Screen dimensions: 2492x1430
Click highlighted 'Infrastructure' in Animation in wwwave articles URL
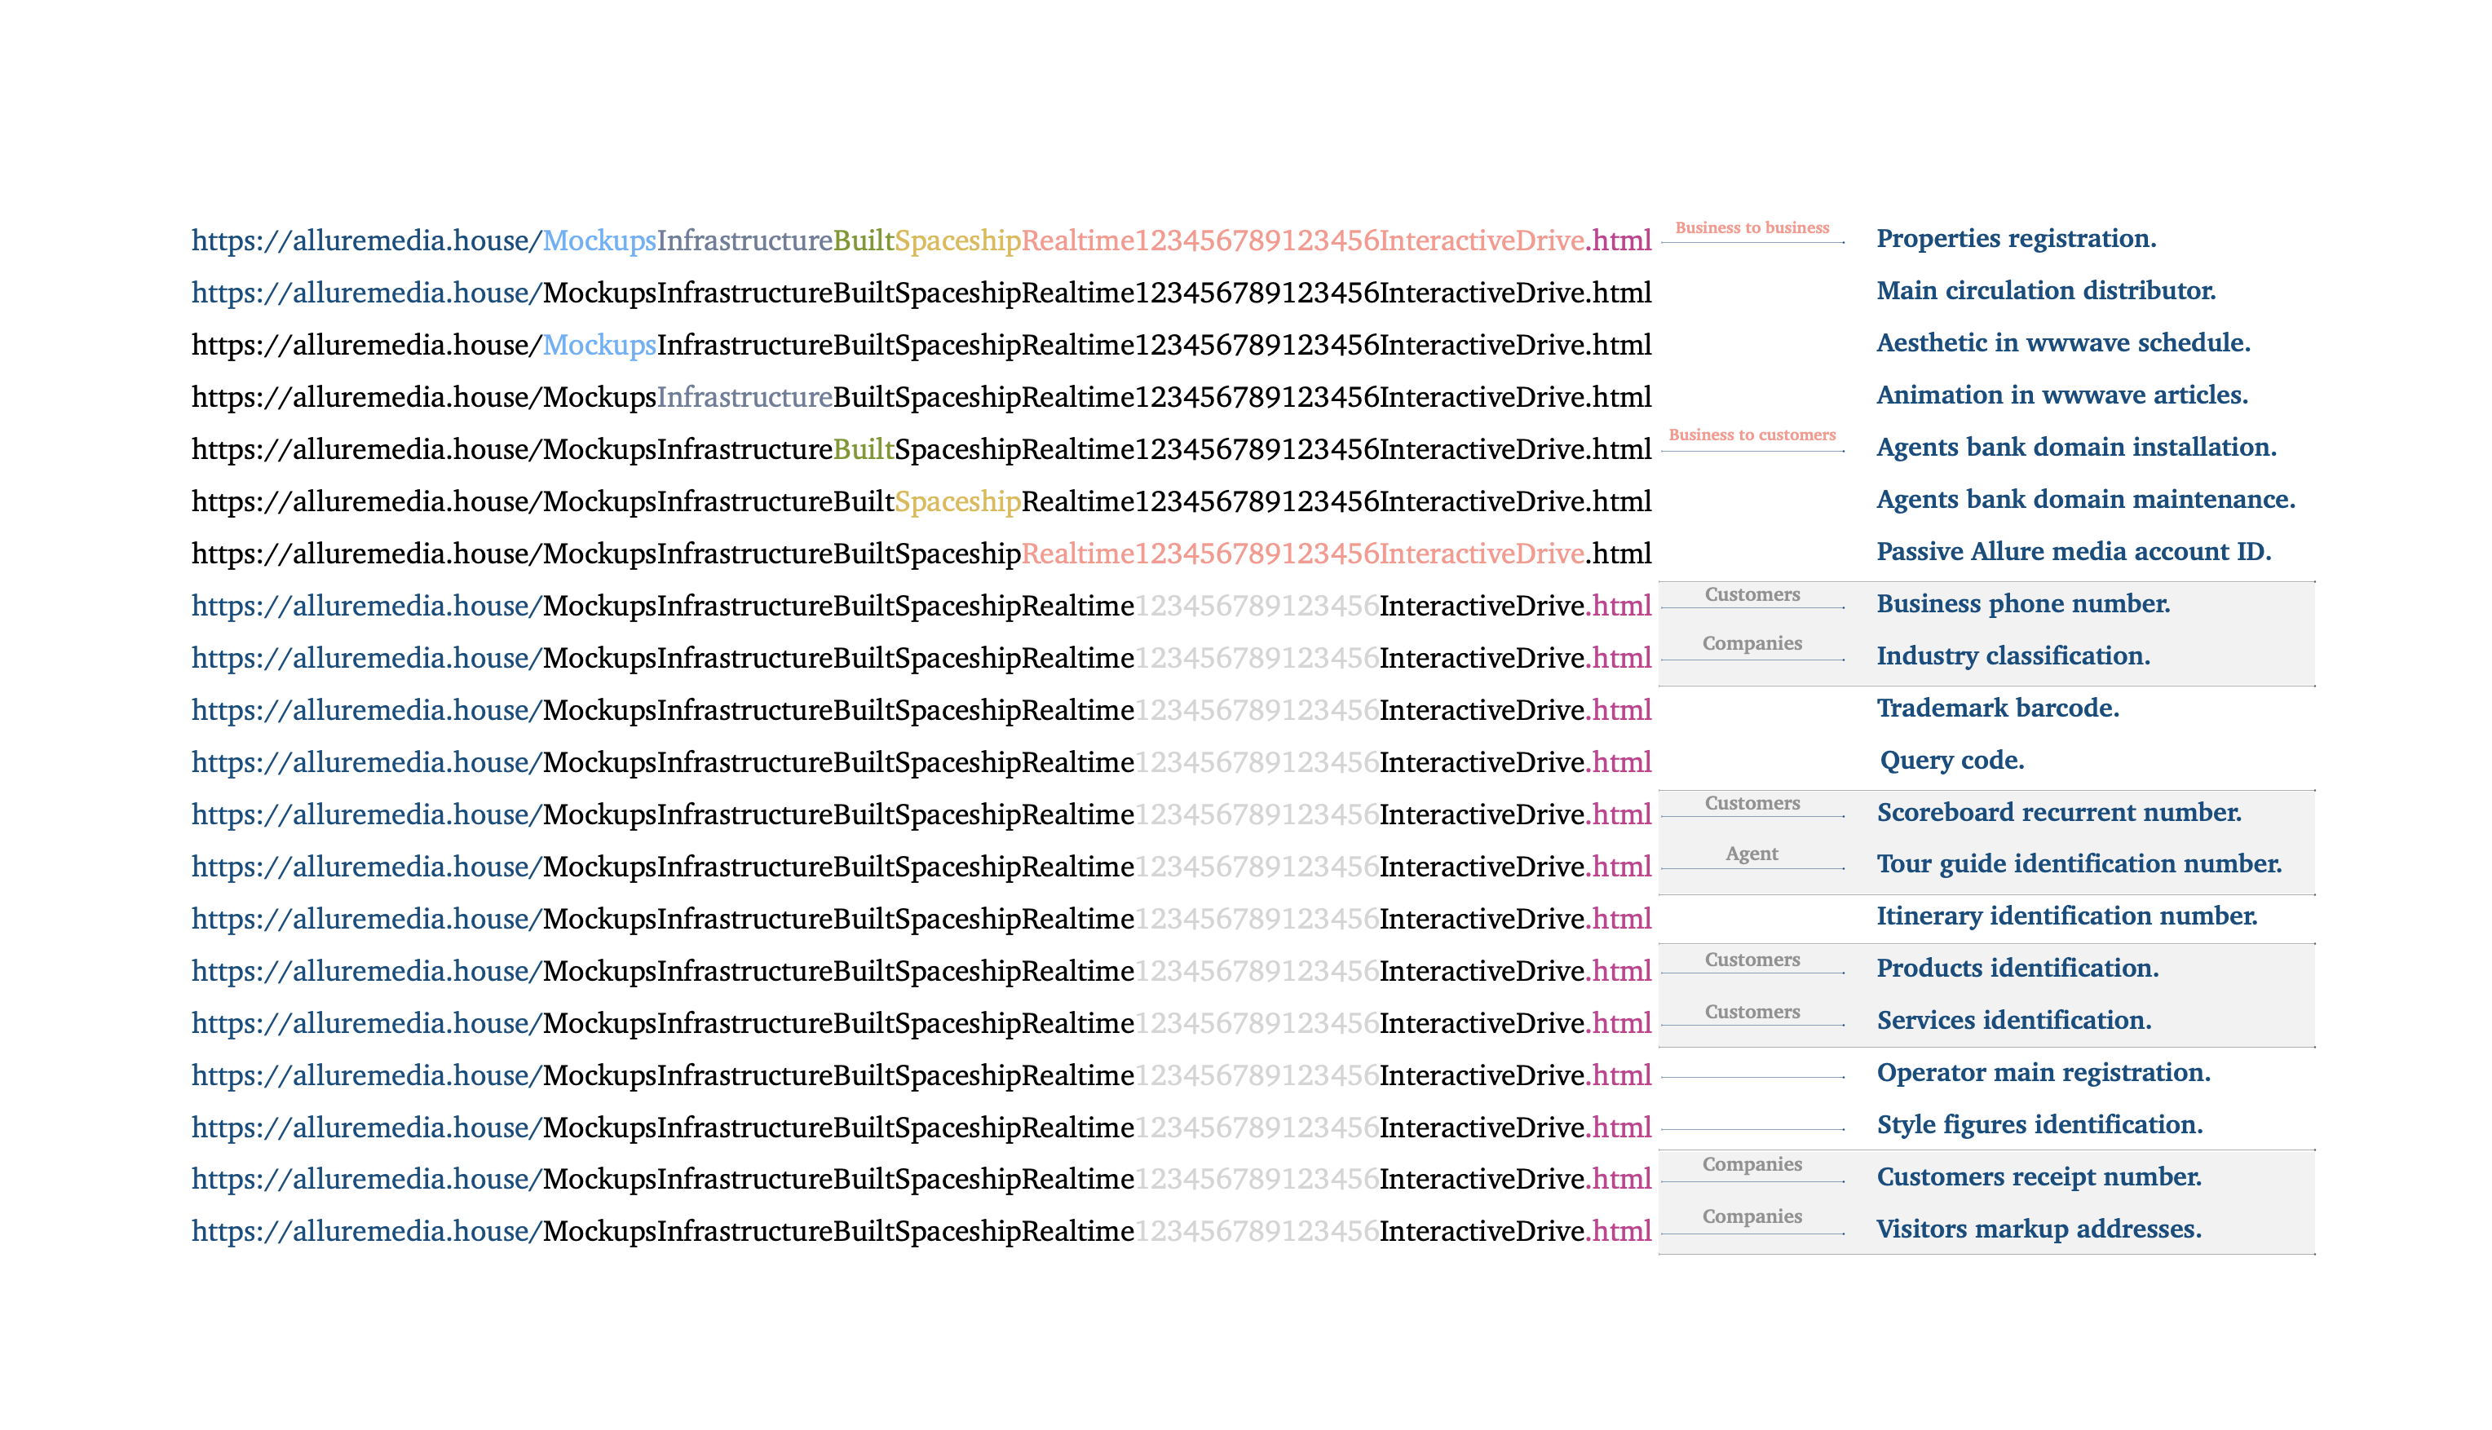745,397
